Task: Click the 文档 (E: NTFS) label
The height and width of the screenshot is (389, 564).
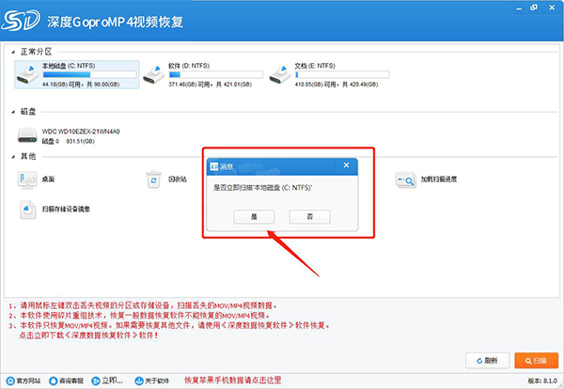Action: (315, 66)
